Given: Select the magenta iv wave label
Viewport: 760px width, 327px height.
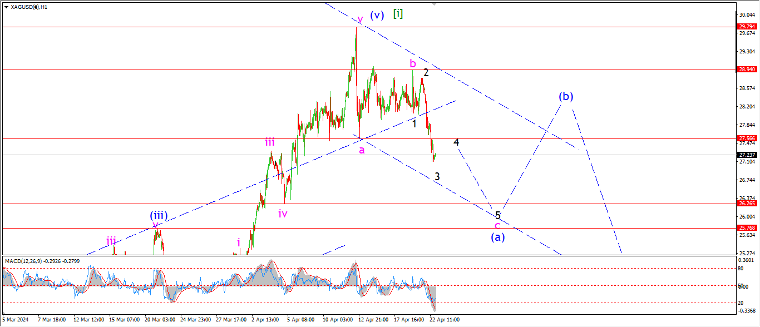Looking at the screenshot, I should pyautogui.click(x=283, y=214).
